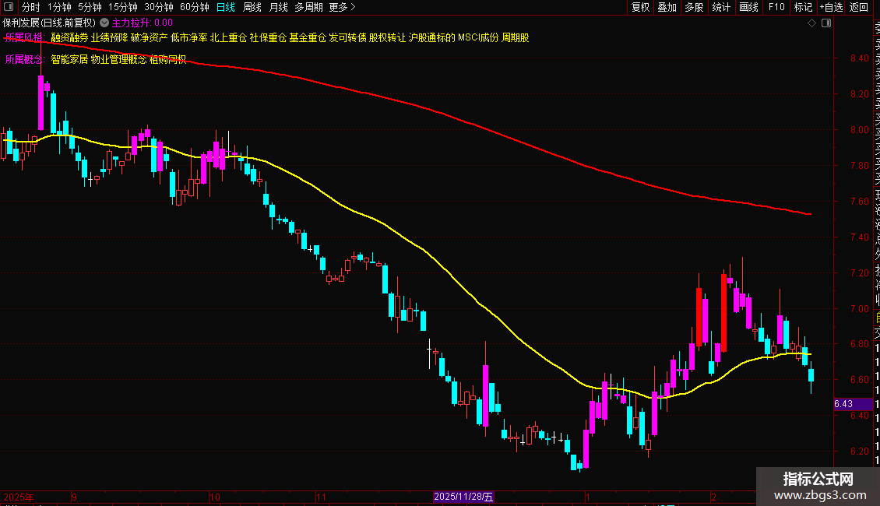880x506 pixels.
Task: Click the 8.00 price axis label
Action: 860,129
